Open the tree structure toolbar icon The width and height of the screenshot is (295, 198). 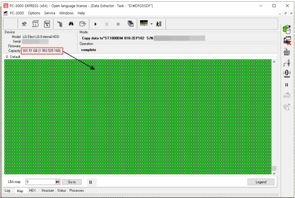pyautogui.click(x=60, y=24)
